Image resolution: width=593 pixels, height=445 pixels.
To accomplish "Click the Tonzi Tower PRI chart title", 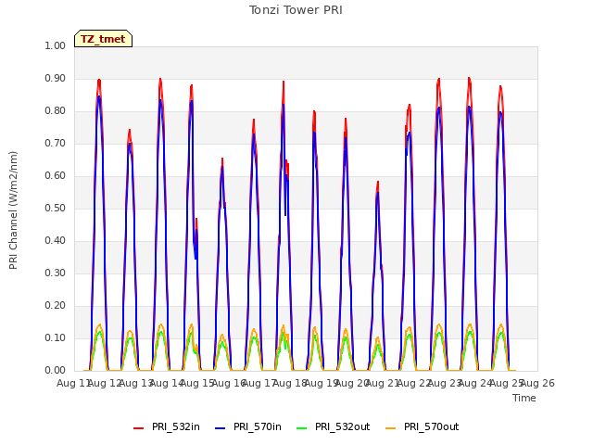I will (296, 10).
